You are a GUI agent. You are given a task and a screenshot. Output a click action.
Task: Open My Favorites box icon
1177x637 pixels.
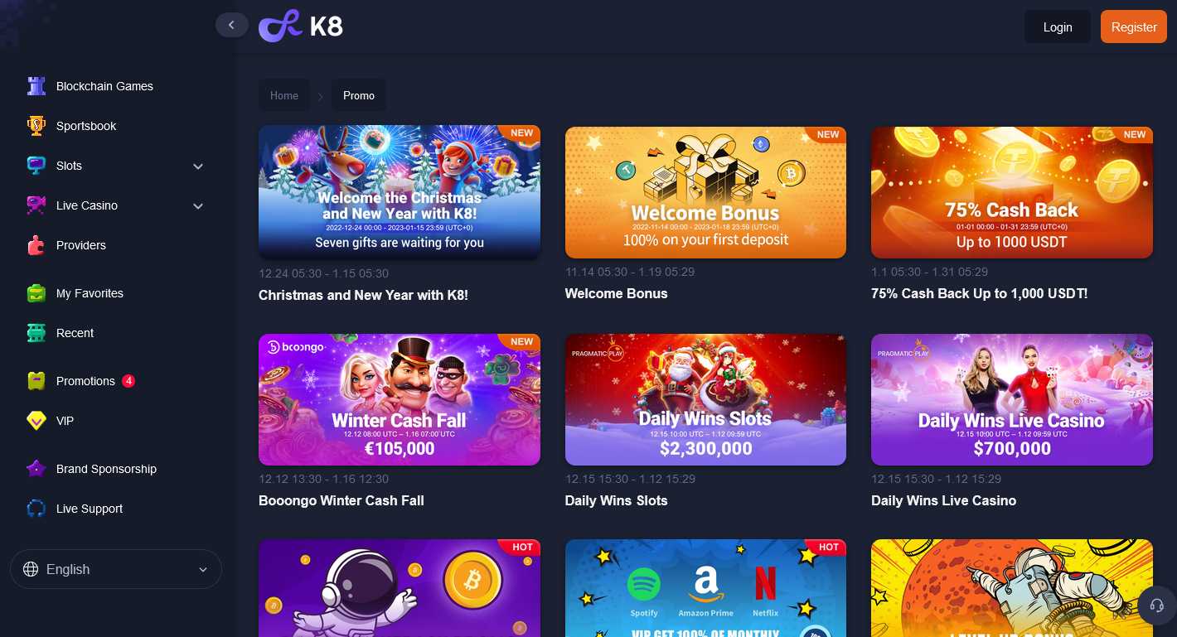36,293
